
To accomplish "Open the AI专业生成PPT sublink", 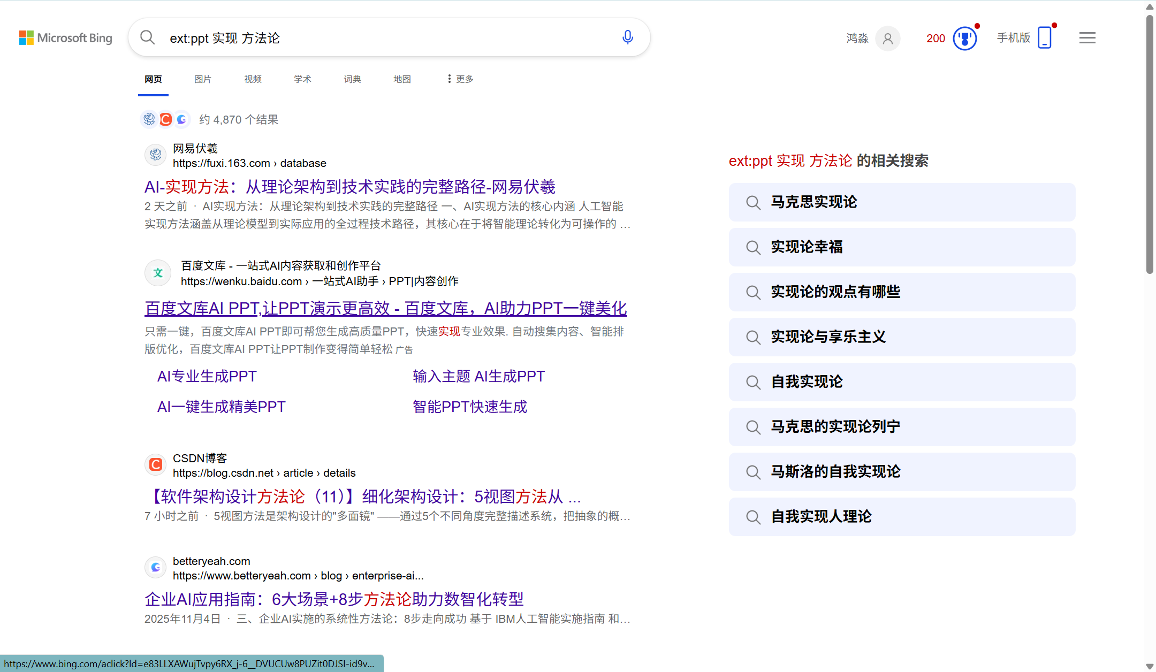I will (207, 376).
